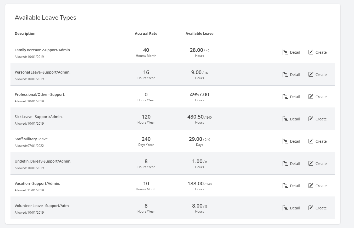Open Detail icon for Staff Military Leave

coord(285,141)
